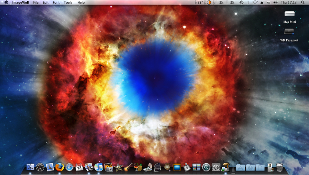Launch GarageBand guitar icon in dock
The width and height of the screenshot is (309, 175).
coord(128,167)
